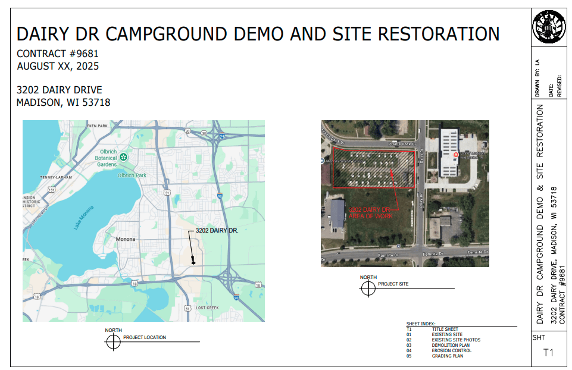Click the red fire station pin on aerial photo
Image resolution: width=572 pixels, height=370 pixels.
coord(457,155)
